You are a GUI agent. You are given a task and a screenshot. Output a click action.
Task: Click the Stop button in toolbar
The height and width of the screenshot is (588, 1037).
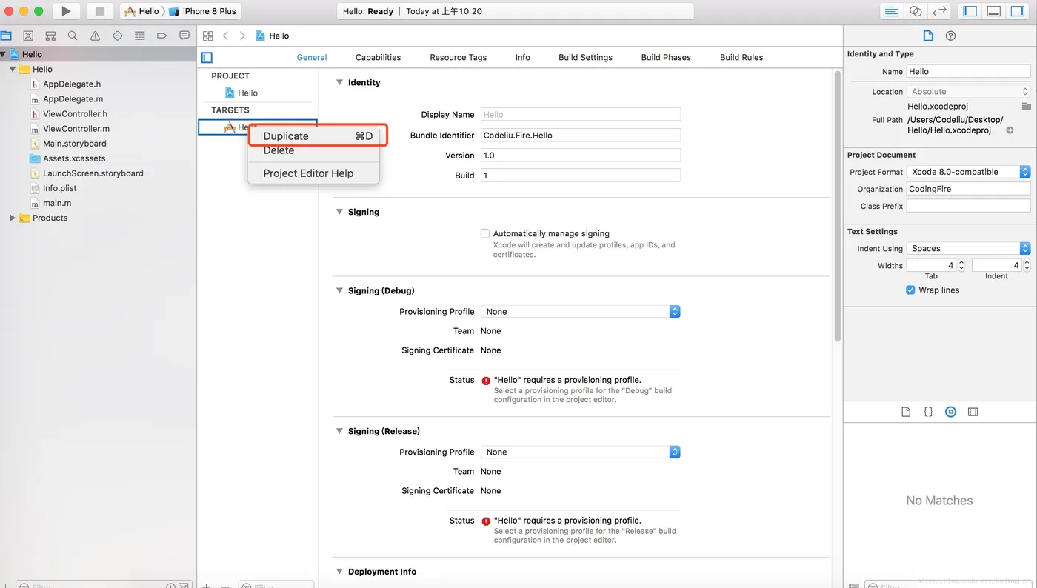[x=100, y=11]
